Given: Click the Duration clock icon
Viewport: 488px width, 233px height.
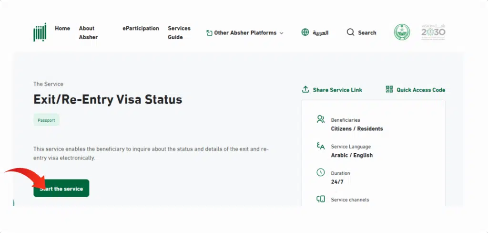Looking at the screenshot, I should tap(321, 172).
